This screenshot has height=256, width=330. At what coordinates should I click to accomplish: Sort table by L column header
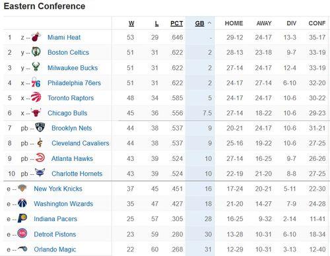(156, 23)
